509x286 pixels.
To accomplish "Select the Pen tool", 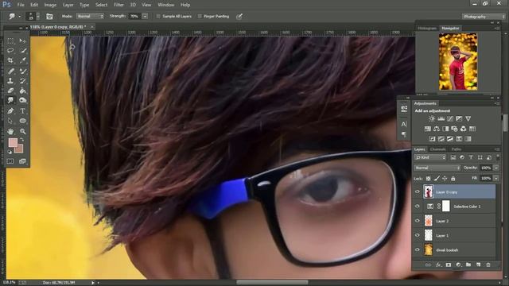I will pyautogui.click(x=10, y=111).
